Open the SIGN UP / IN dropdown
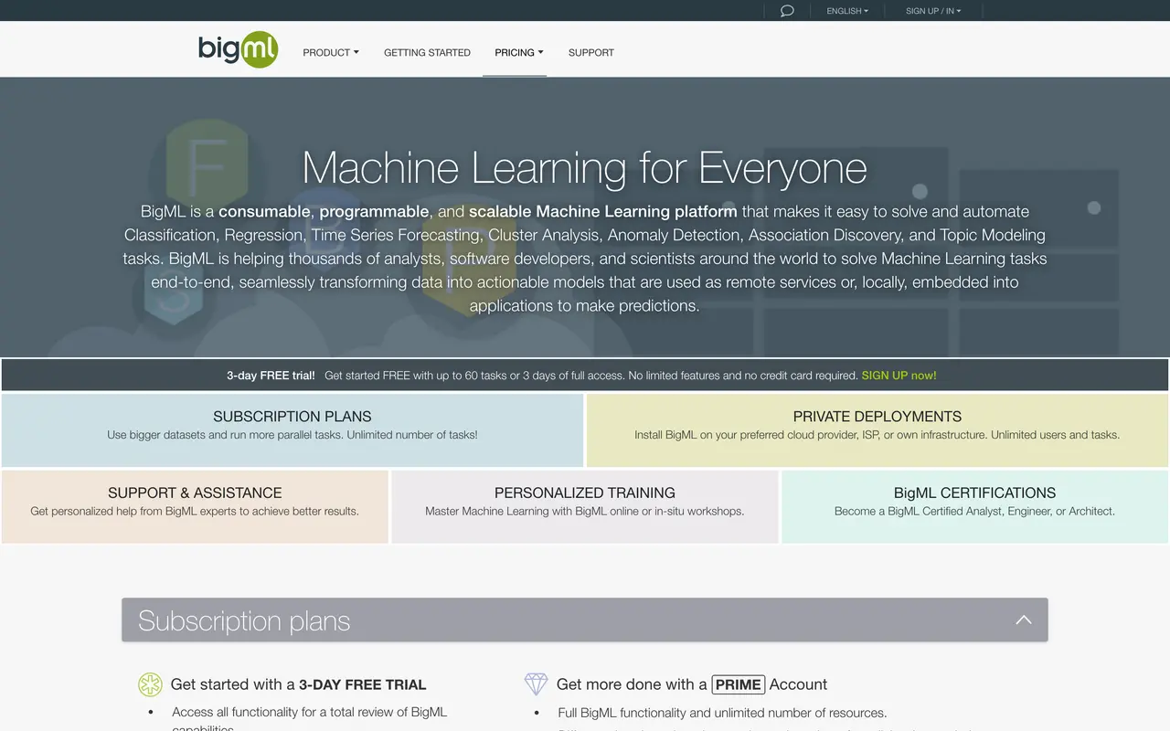Image resolution: width=1170 pixels, height=731 pixels. (933, 11)
